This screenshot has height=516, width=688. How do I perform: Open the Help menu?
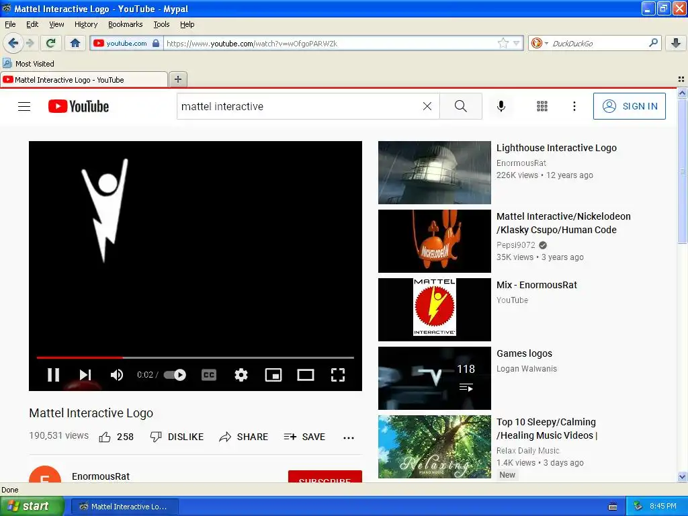[x=187, y=24]
